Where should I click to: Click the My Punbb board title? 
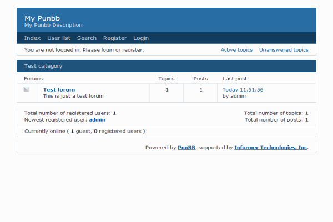click(42, 18)
